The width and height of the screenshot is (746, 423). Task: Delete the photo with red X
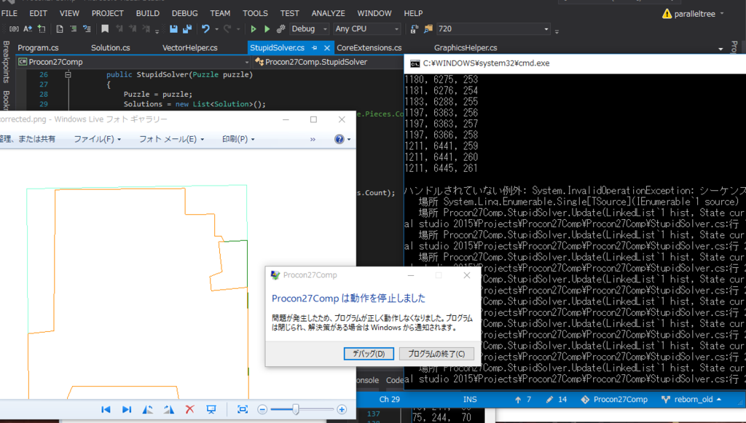pos(190,410)
